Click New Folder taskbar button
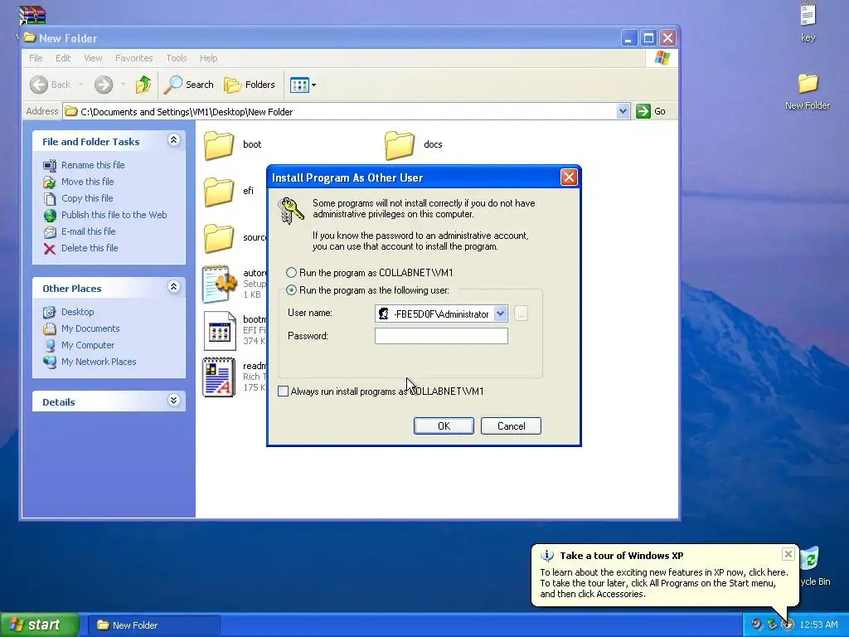849x637 pixels. click(153, 625)
